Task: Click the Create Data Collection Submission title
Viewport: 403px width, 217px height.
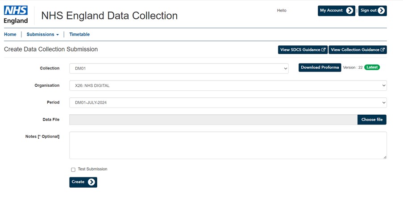Action: point(51,49)
